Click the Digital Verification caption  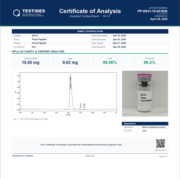coord(160,150)
